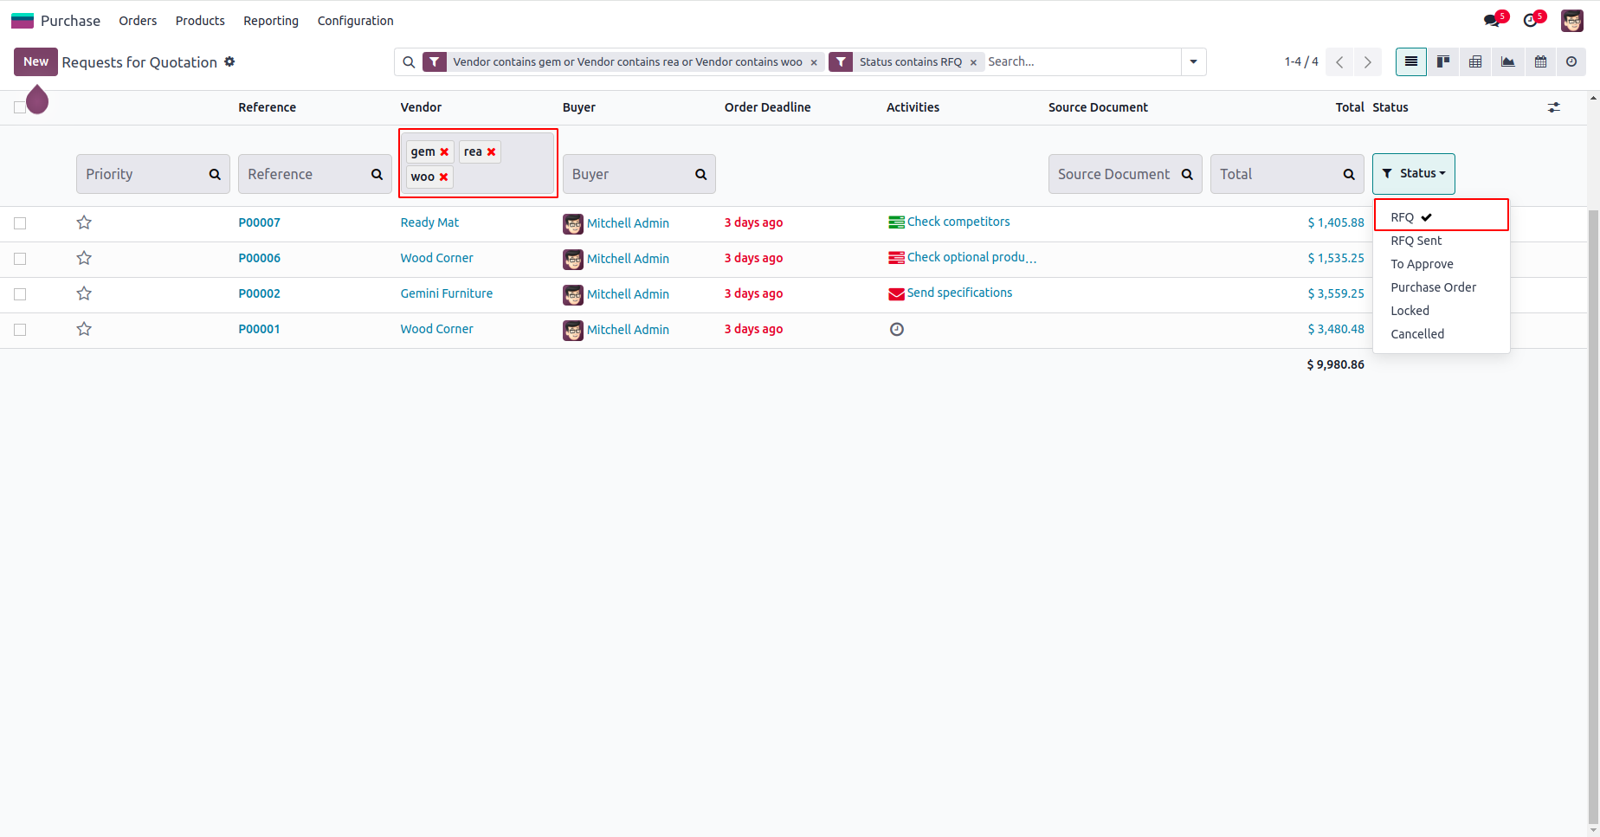Switch to Graph view

coord(1508,61)
